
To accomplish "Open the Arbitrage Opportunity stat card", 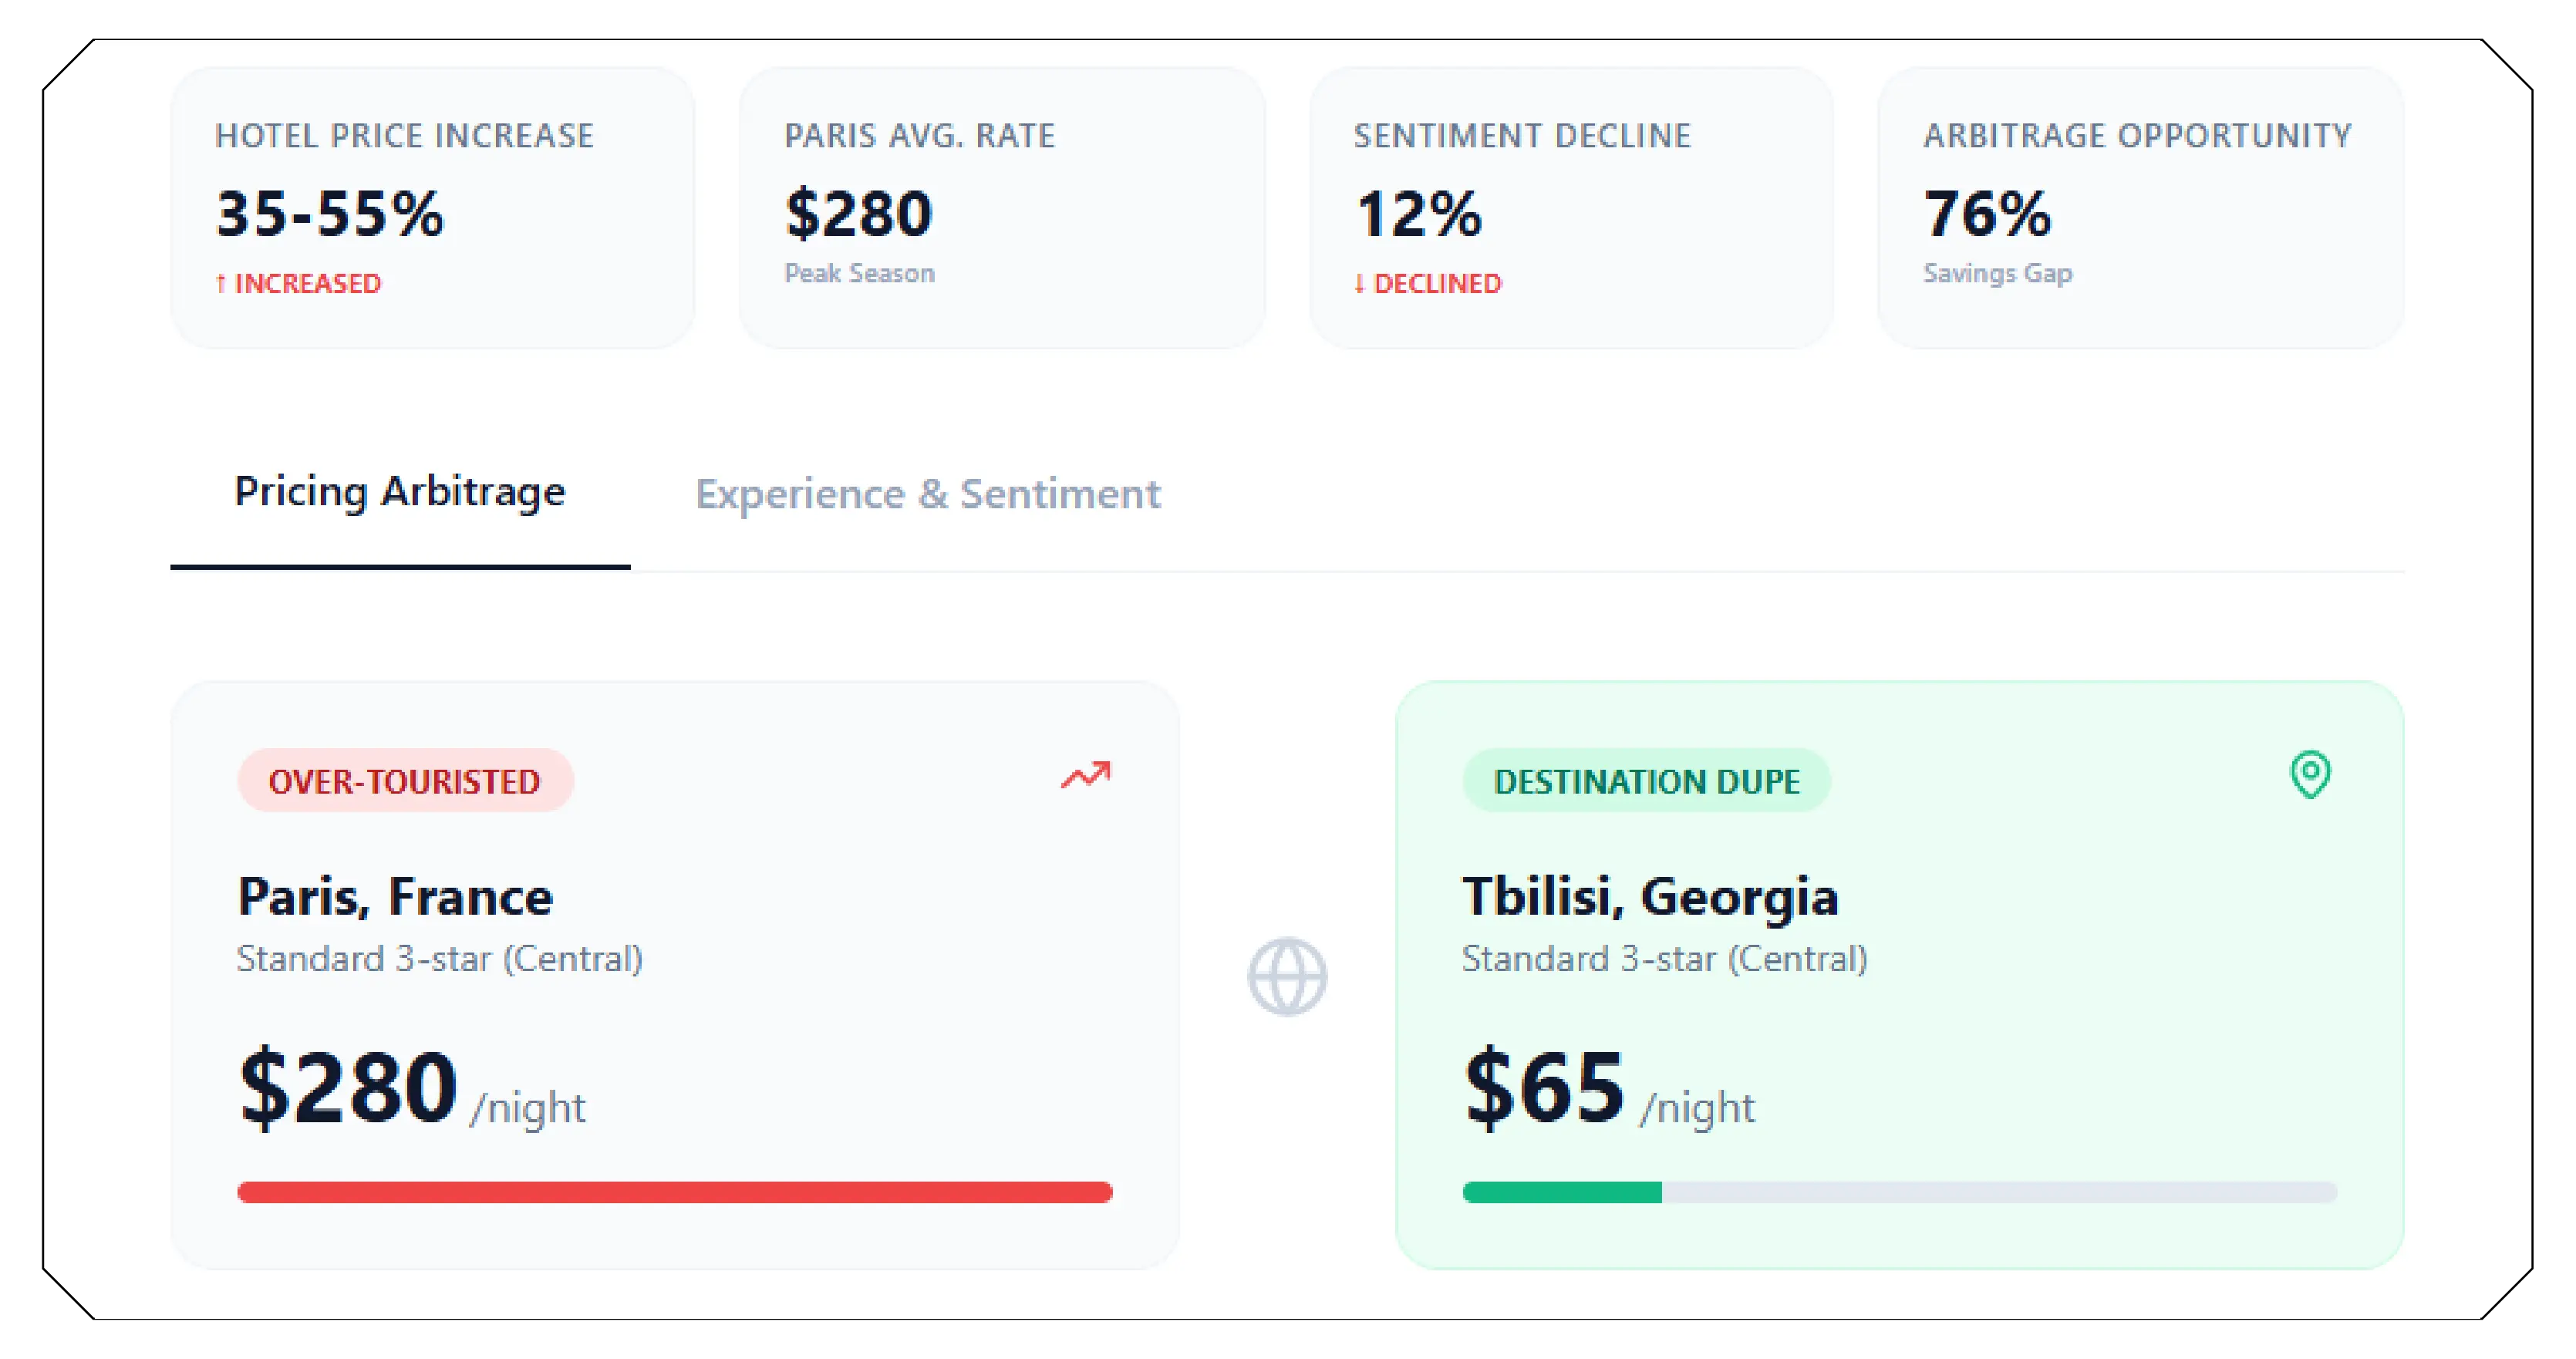I will click(2144, 206).
